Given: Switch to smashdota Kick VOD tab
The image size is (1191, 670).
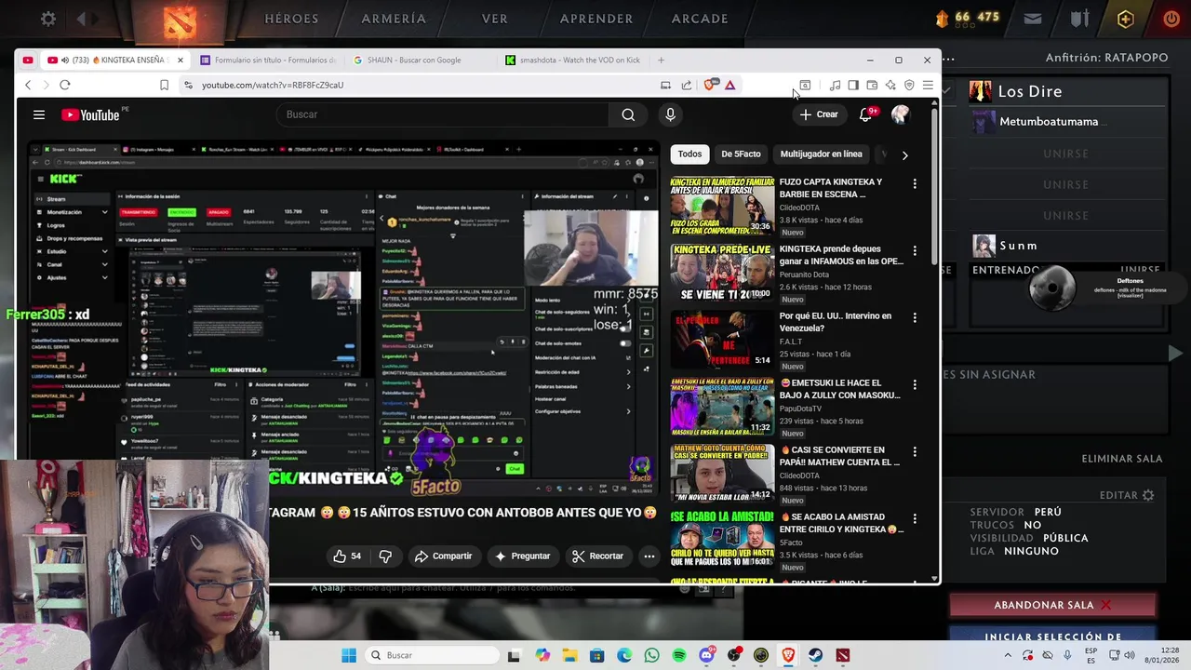Looking at the screenshot, I should click(573, 60).
